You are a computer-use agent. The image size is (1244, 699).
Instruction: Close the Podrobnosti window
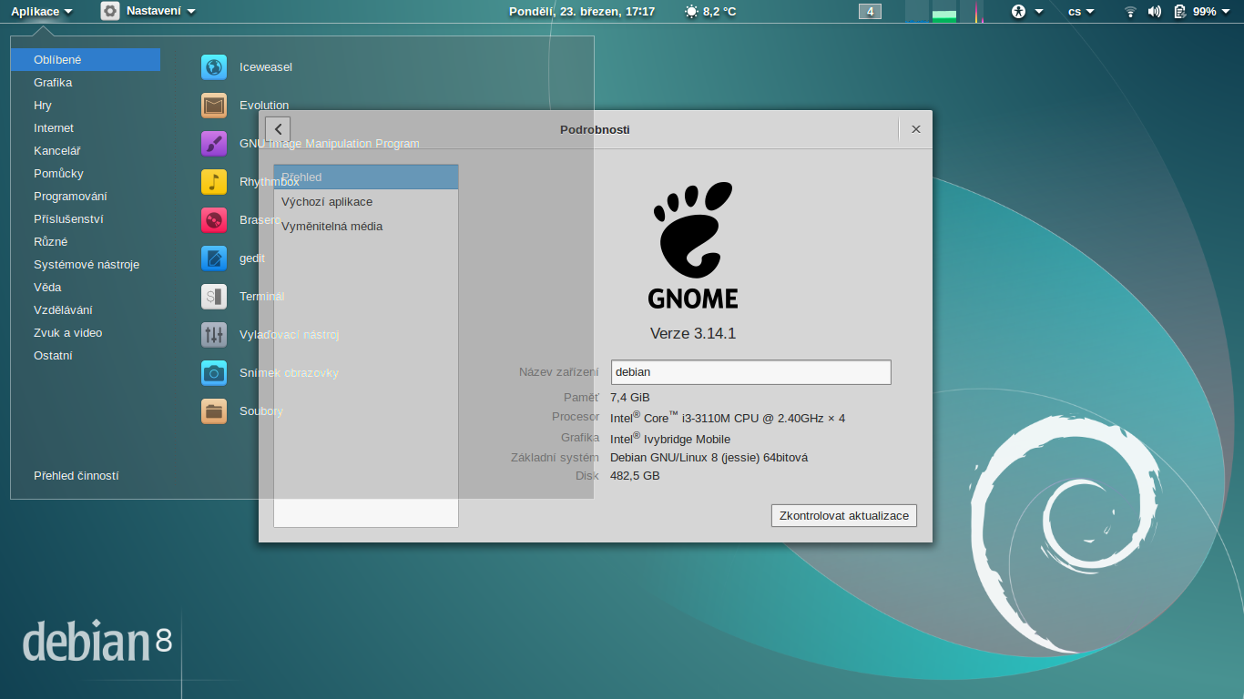click(916, 129)
